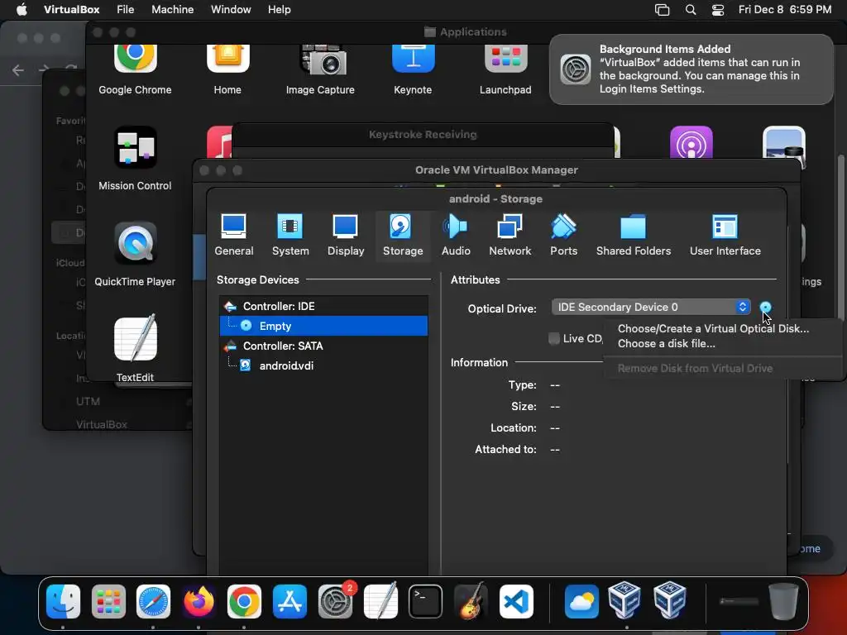Toggle the Live CD/DVD checkbox
Image resolution: width=847 pixels, height=635 pixels.
click(x=553, y=338)
